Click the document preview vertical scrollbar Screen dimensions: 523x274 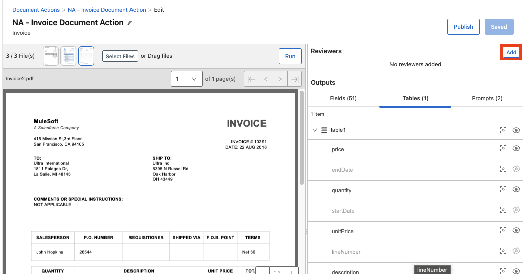pyautogui.click(x=302, y=137)
